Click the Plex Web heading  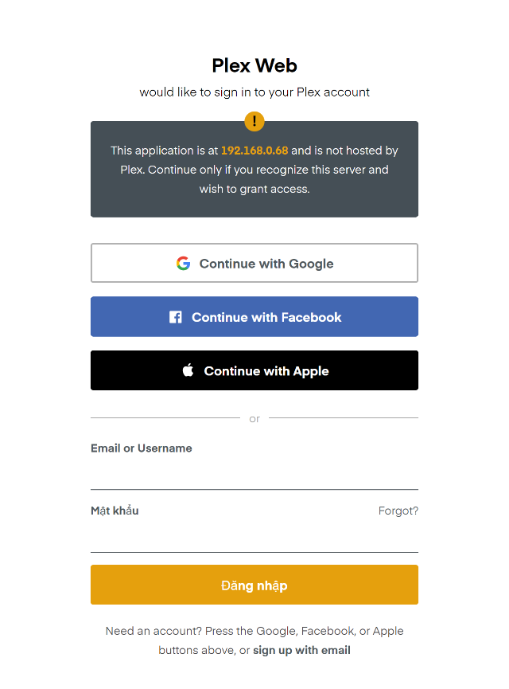254,65
